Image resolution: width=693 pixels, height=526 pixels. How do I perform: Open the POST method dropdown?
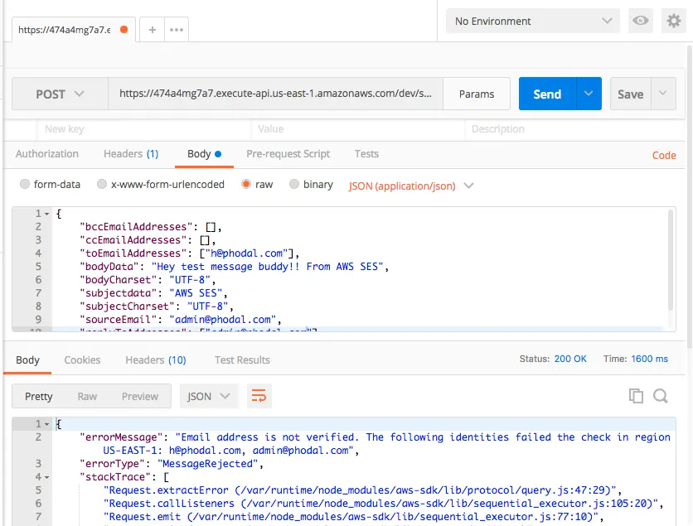pyautogui.click(x=60, y=94)
